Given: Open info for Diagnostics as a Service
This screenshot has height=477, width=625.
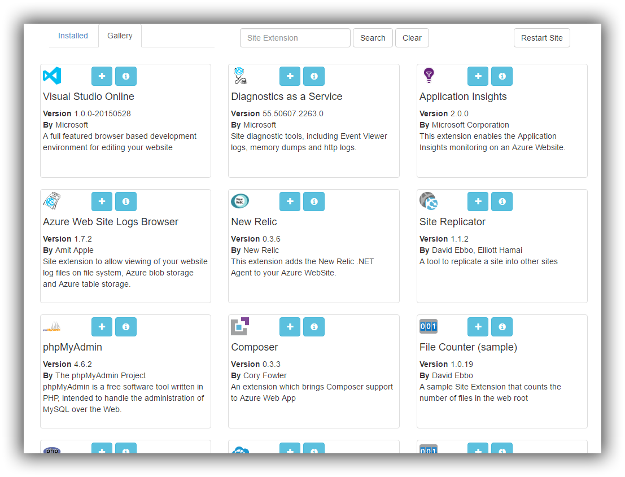Looking at the screenshot, I should tap(314, 76).
